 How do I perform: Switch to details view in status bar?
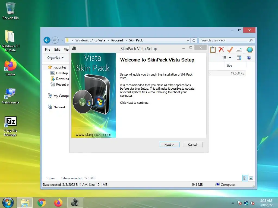[245, 178]
